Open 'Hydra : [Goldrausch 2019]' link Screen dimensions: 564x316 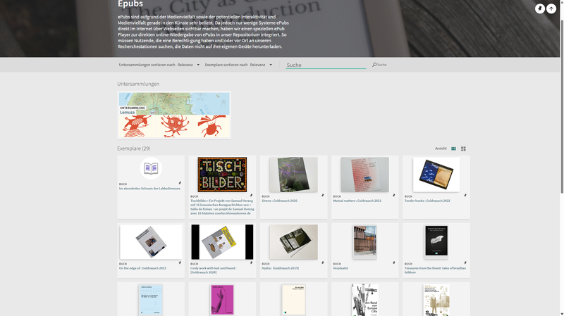[x=280, y=268]
